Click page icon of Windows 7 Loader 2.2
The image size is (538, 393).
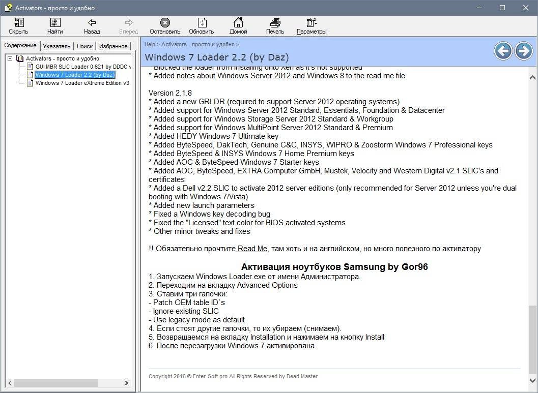point(30,75)
